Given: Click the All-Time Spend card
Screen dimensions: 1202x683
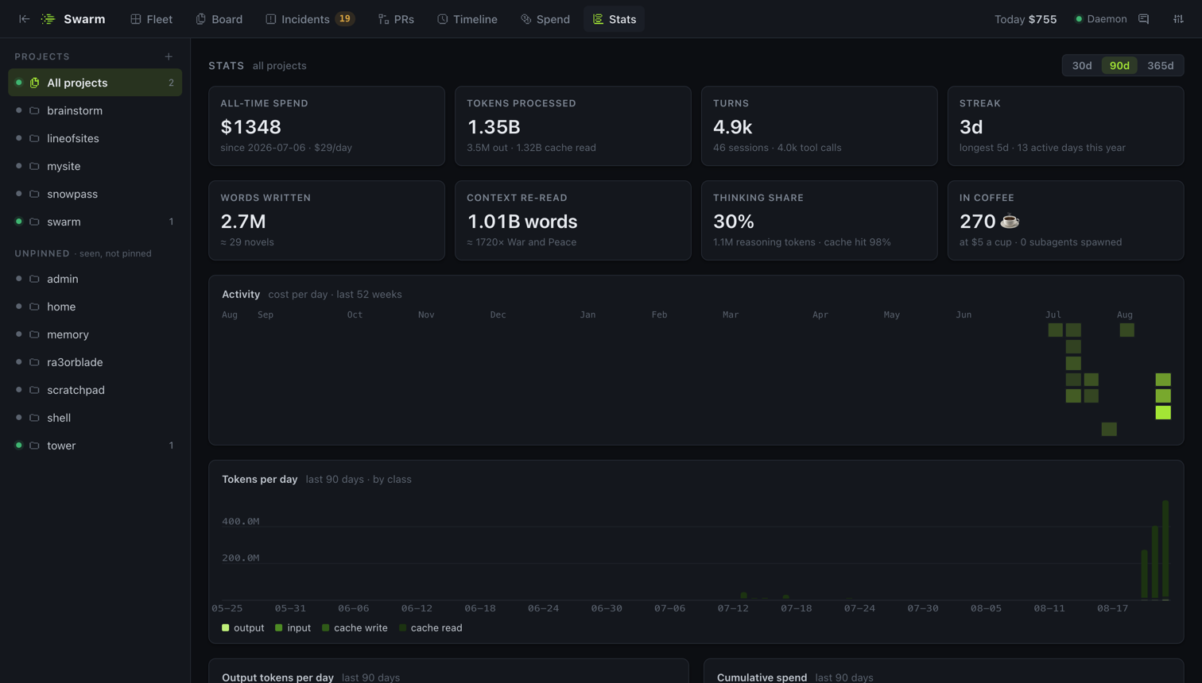Looking at the screenshot, I should click(327, 126).
